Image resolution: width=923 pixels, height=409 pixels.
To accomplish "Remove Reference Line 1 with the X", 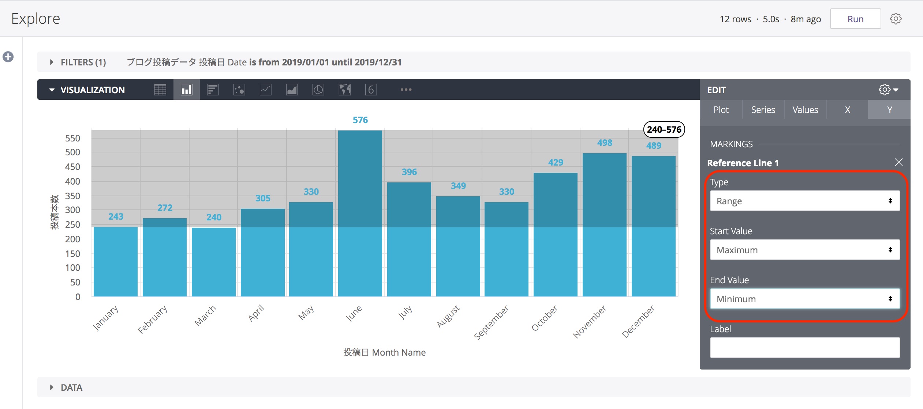I will click(899, 162).
